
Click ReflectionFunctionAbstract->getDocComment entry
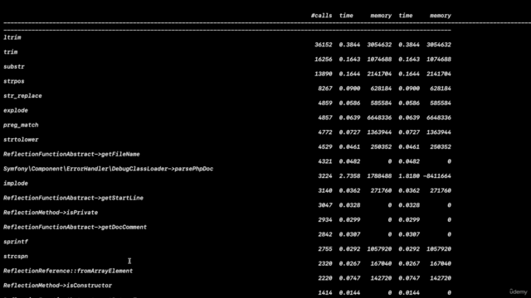click(76, 227)
